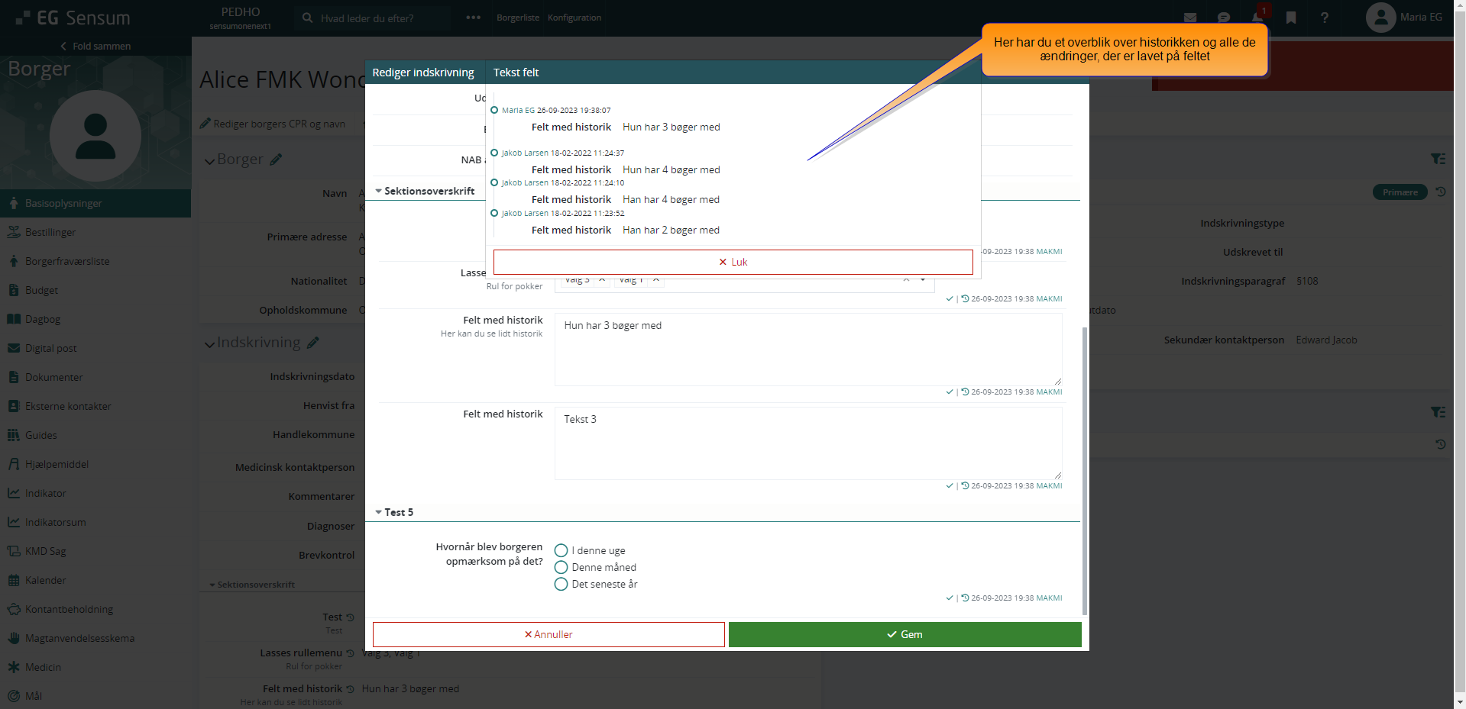Image resolution: width=1466 pixels, height=709 pixels.
Task: Switch to Rediger indskrivning tab
Action: (x=423, y=73)
